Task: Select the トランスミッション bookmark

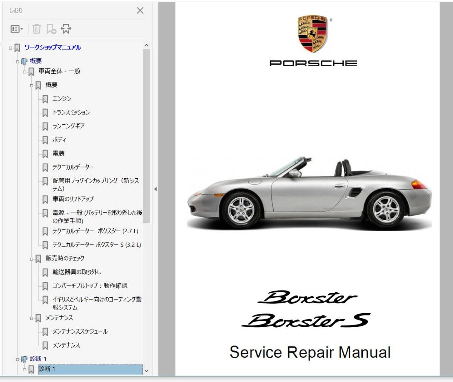Action: click(71, 113)
